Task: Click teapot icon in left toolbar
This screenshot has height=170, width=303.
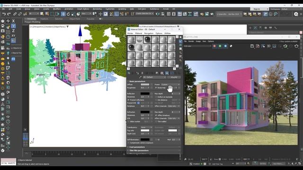Action: point(3,21)
